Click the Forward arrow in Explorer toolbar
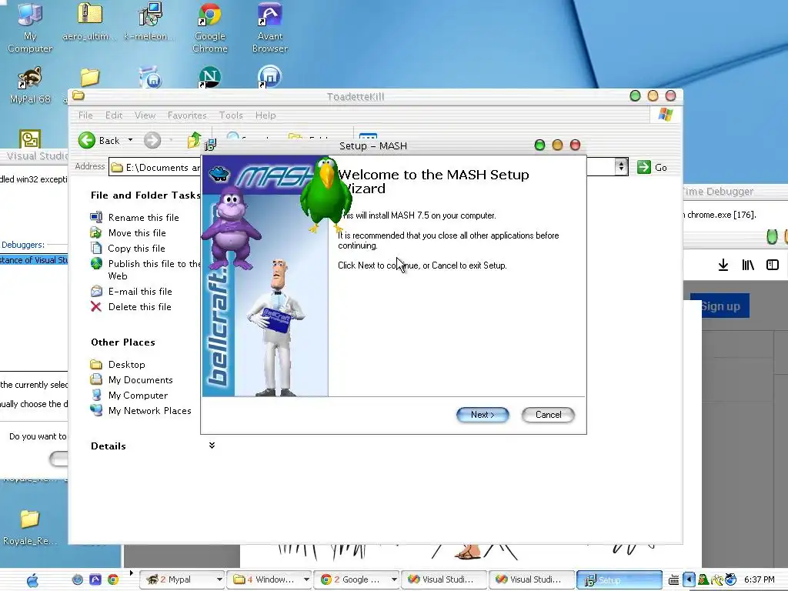This screenshot has width=788, height=591. coord(152,140)
